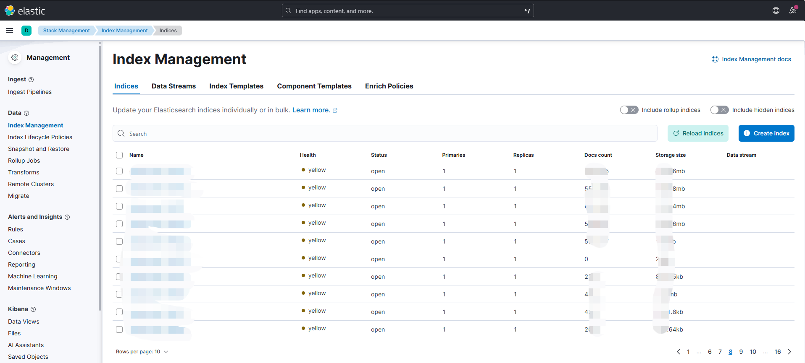Click the indices Search input field
Image resolution: width=805 pixels, height=363 pixels.
point(385,133)
